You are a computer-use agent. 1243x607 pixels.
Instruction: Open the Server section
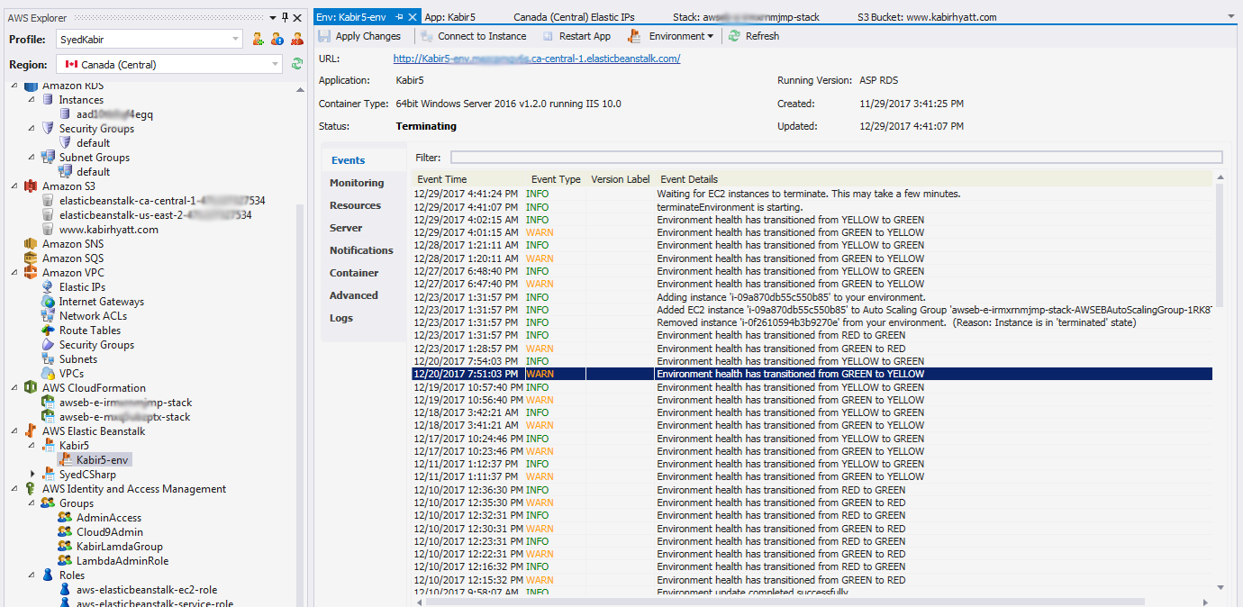(346, 228)
